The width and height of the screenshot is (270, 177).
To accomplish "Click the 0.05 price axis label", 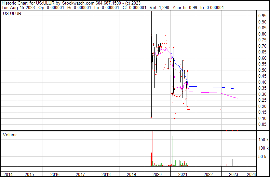I will [262, 124].
